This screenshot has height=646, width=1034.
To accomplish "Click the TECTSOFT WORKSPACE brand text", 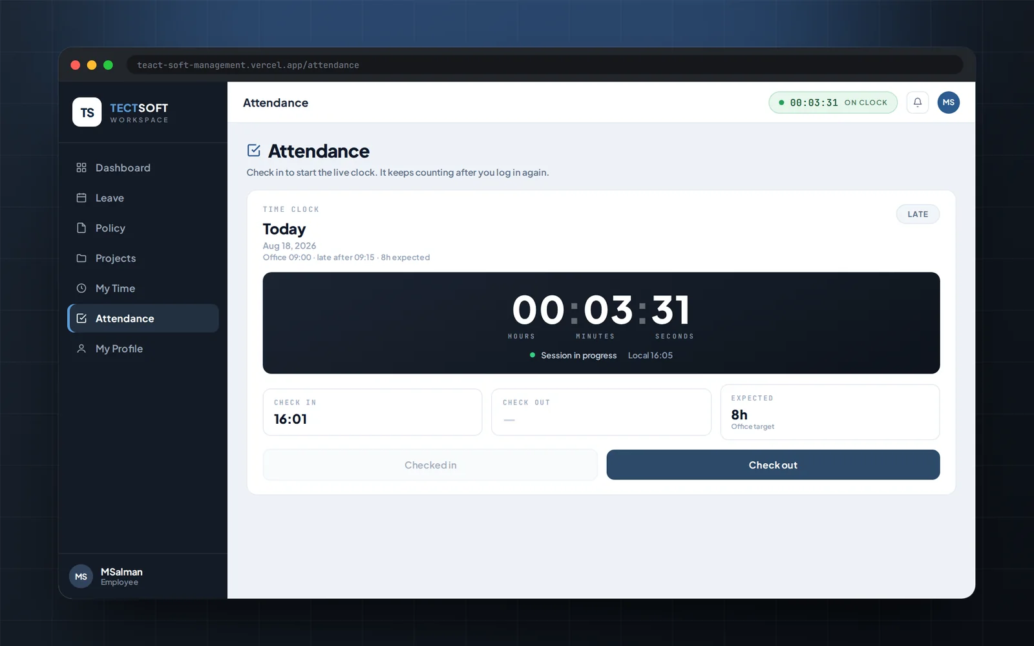I will pyautogui.click(x=139, y=112).
